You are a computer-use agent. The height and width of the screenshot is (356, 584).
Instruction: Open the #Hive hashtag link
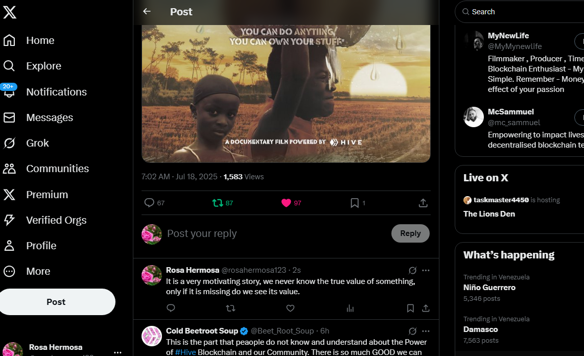pos(185,352)
